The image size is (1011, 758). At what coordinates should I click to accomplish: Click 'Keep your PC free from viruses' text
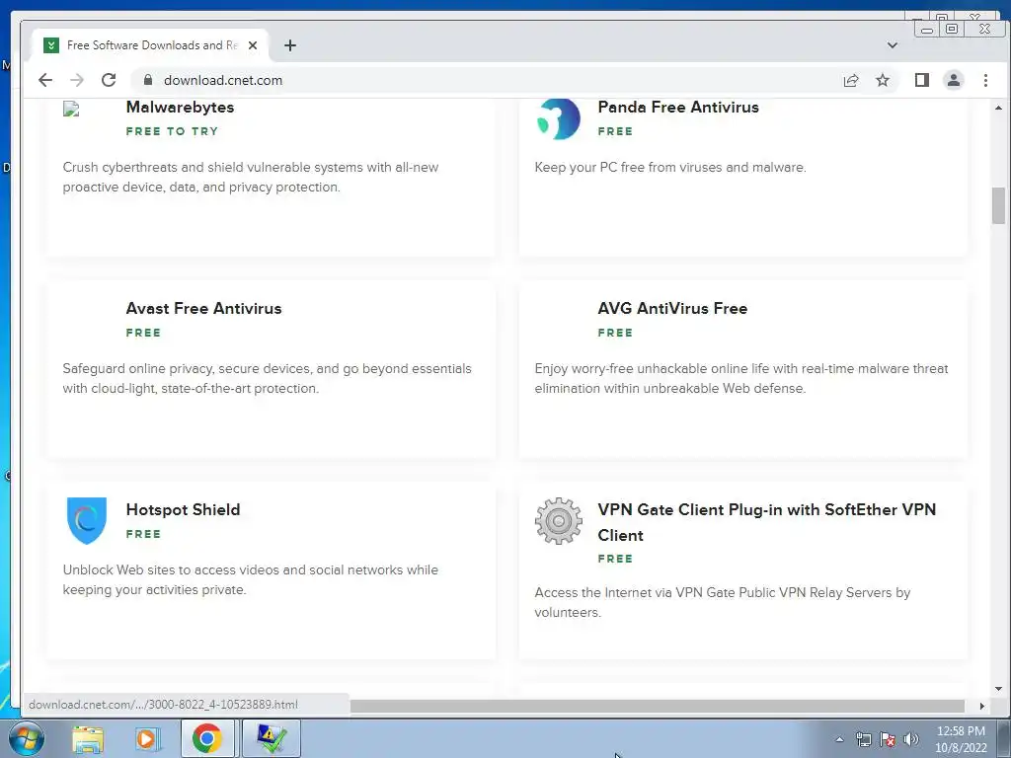pos(670,167)
